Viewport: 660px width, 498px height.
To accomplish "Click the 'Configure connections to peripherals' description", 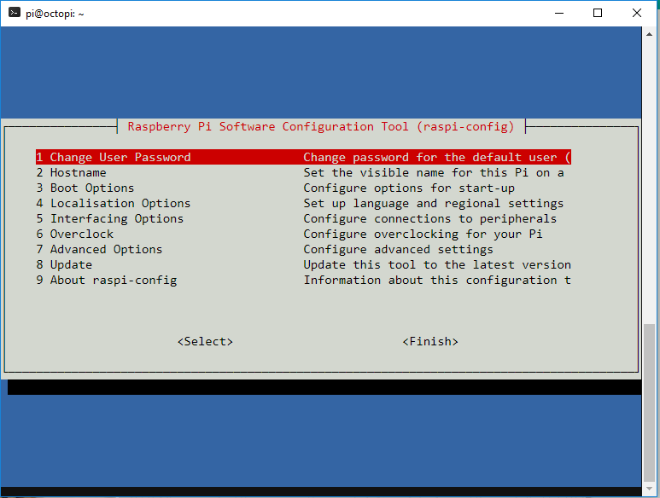I will point(429,218).
